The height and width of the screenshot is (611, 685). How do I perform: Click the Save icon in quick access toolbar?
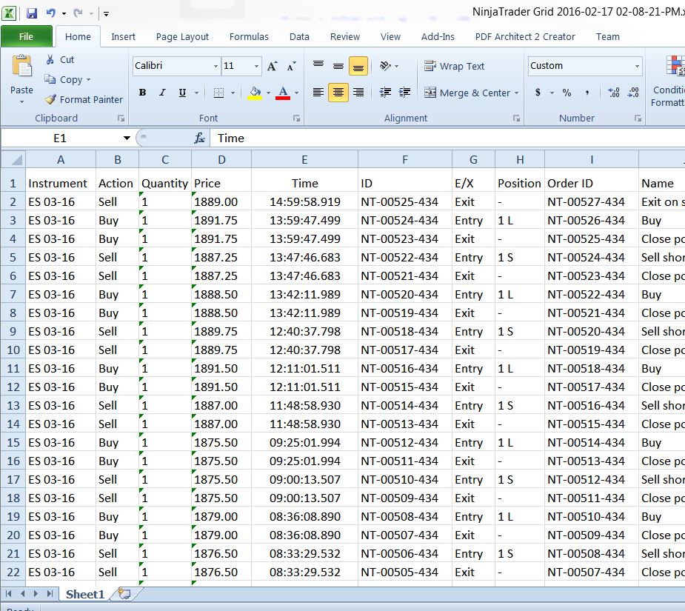31,13
